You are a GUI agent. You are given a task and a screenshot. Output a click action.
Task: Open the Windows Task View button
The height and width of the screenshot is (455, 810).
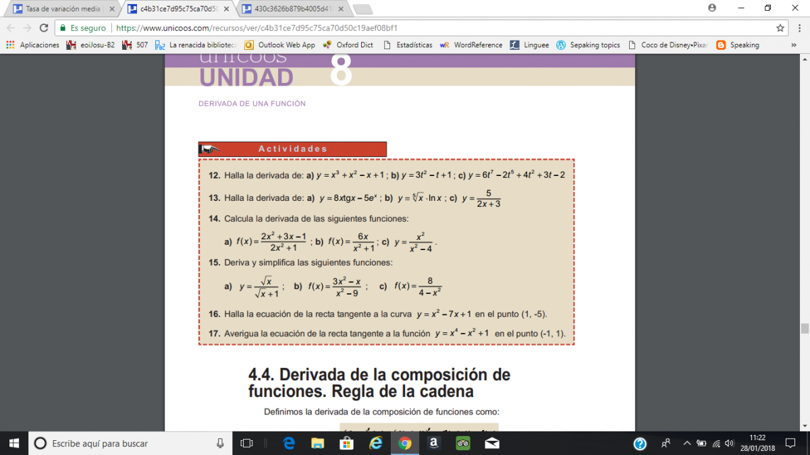click(x=247, y=443)
